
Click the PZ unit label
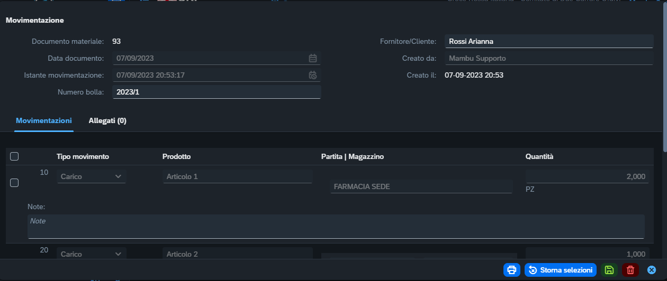530,189
